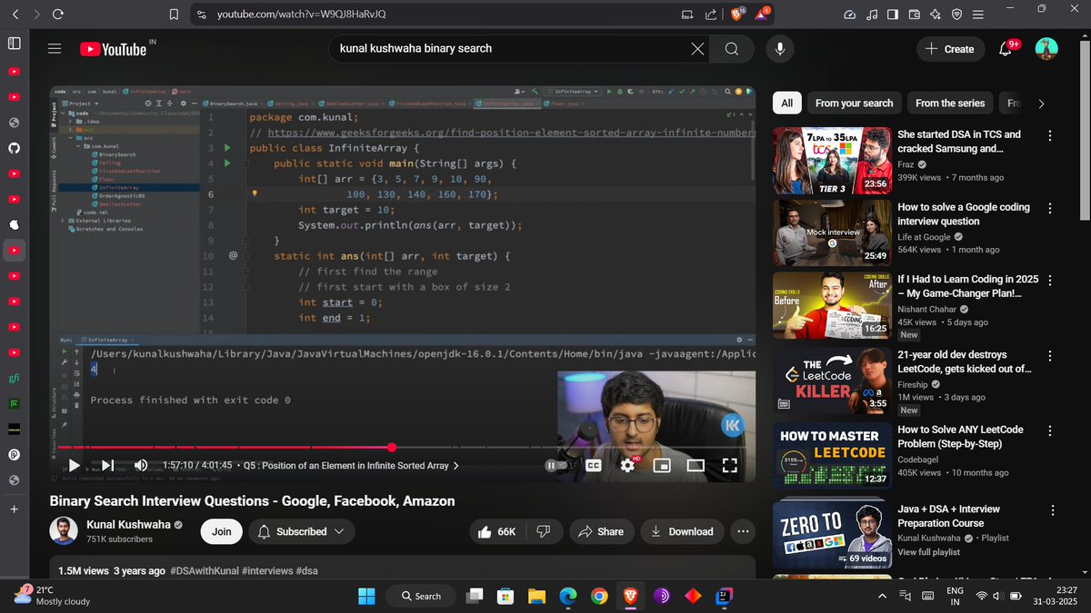The width and height of the screenshot is (1091, 613).
Task: Open Brave Rewards triangle icon
Action: pyautogui.click(x=762, y=15)
